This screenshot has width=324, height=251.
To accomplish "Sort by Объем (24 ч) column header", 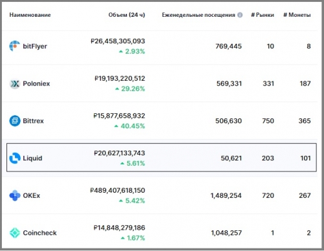I will click(x=126, y=15).
